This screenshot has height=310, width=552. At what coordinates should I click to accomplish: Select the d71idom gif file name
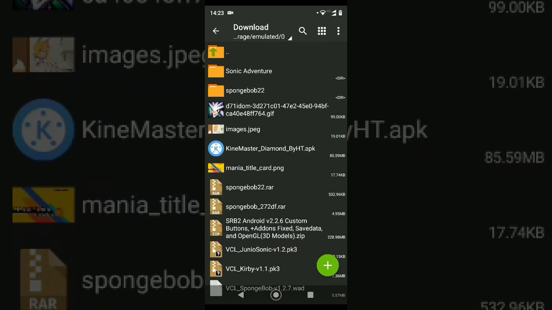point(277,110)
